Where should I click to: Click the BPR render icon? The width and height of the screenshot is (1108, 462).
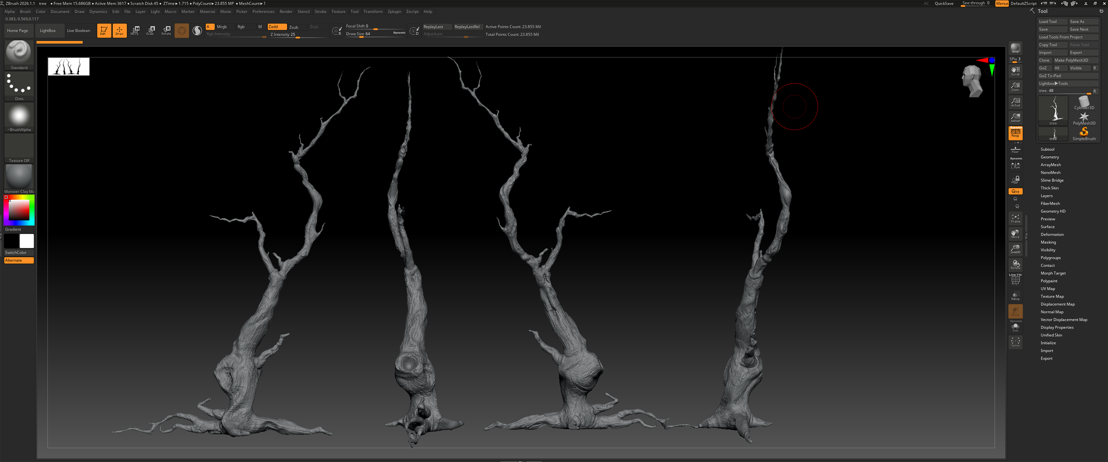coord(1015,48)
